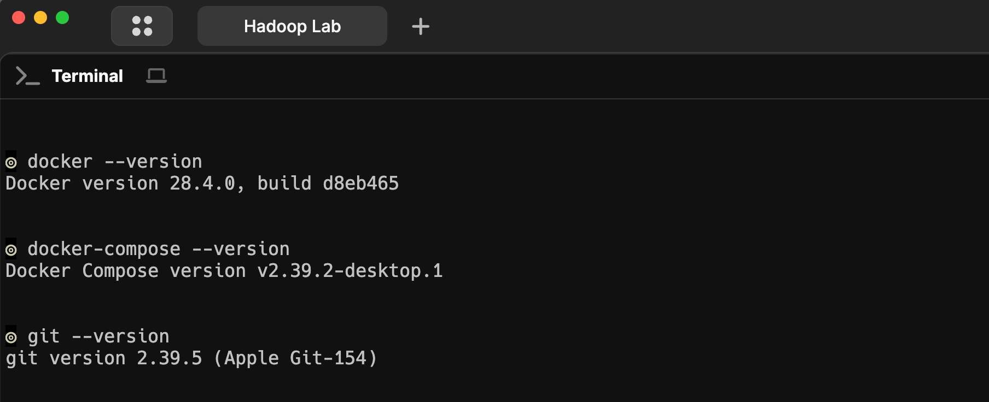
Task: Click the laptop icon beside Terminal
Action: 156,76
